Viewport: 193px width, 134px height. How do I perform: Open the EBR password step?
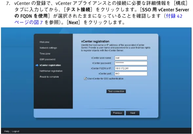[48, 59]
